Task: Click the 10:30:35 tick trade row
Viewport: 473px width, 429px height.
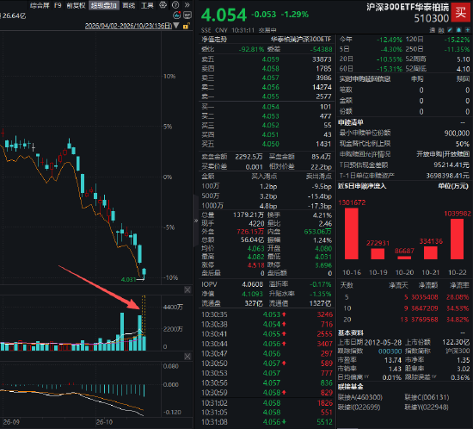Action: (x=267, y=314)
